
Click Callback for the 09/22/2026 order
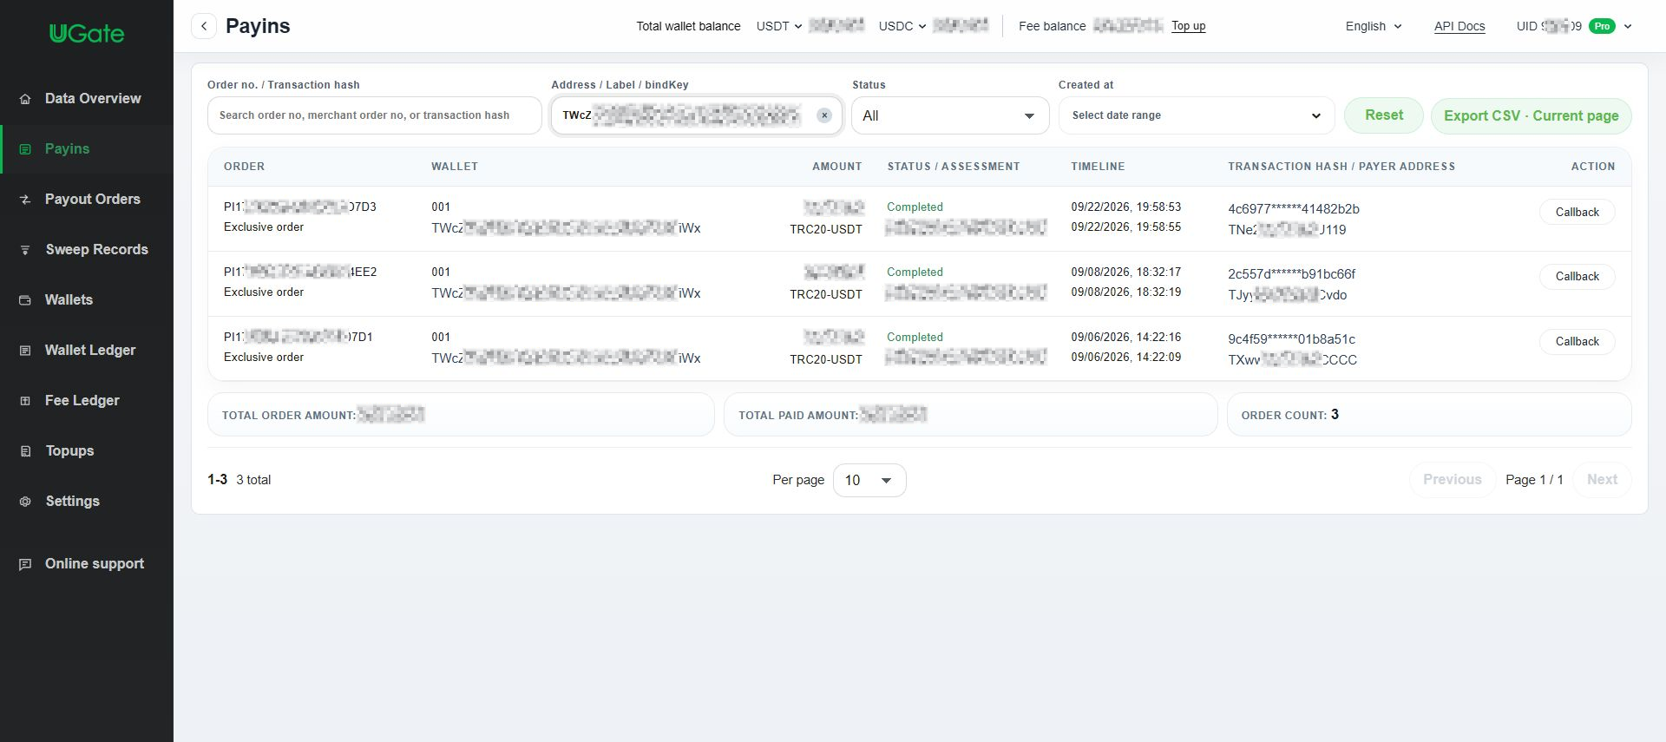click(x=1577, y=212)
